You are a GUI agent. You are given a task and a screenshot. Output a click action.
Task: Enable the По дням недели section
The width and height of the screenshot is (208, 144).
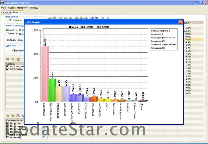[7, 135]
